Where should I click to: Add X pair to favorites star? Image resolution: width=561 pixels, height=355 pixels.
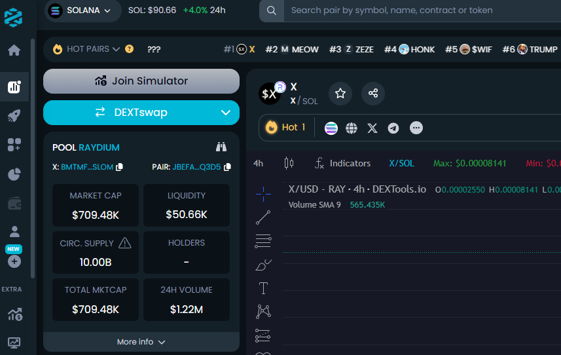point(340,94)
